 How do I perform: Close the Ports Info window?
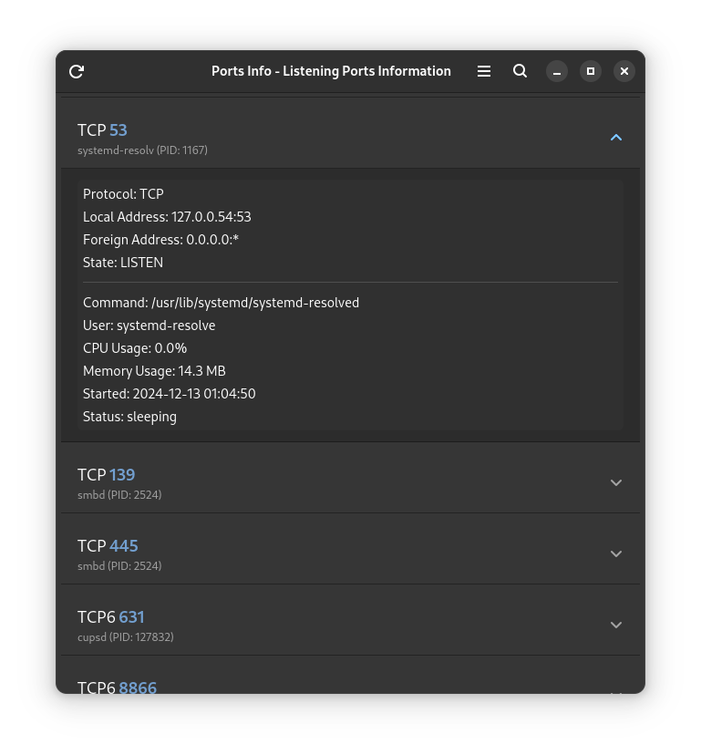click(624, 71)
